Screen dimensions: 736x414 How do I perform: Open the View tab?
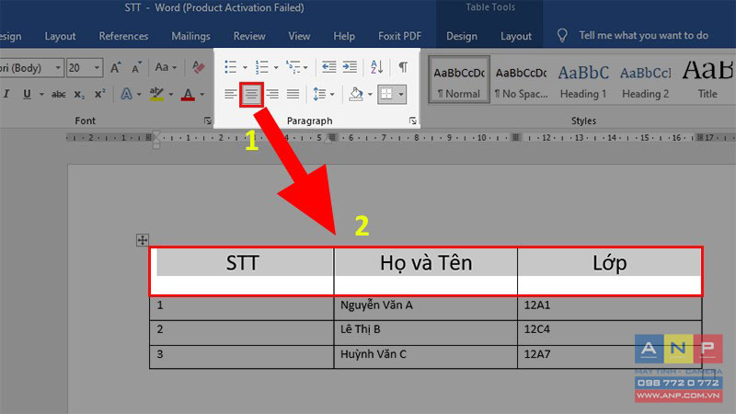(x=299, y=36)
